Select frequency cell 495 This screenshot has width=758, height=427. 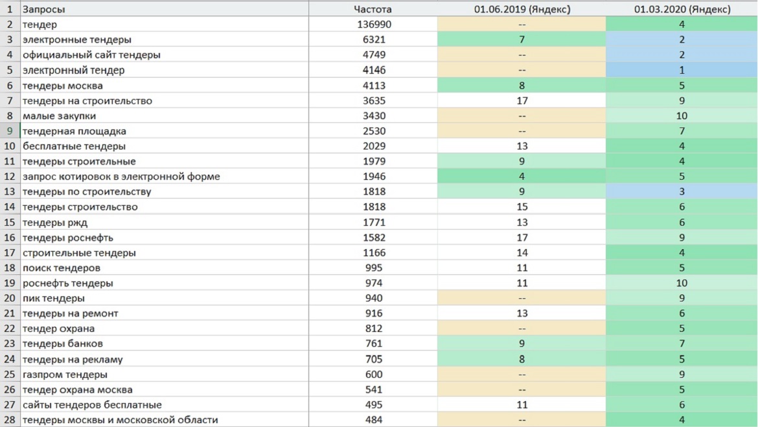373,404
